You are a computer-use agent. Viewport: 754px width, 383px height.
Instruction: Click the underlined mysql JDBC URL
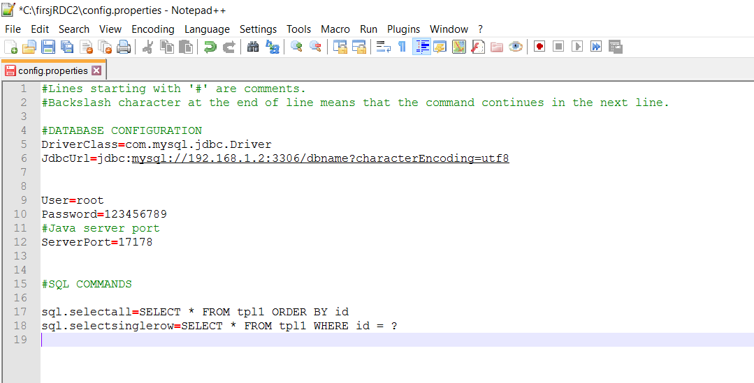(x=320, y=158)
